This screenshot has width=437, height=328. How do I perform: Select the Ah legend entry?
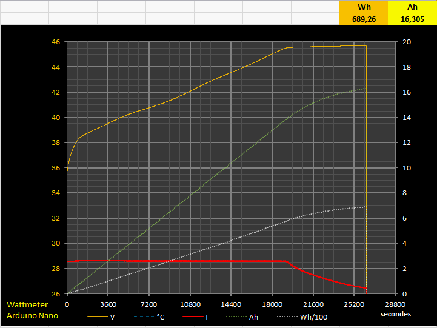[x=242, y=317]
